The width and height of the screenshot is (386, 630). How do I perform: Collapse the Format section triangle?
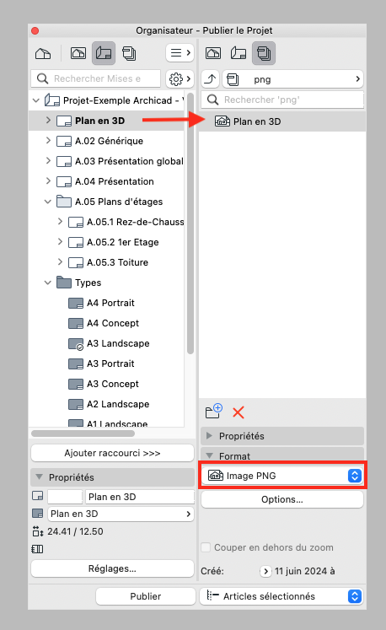[209, 456]
